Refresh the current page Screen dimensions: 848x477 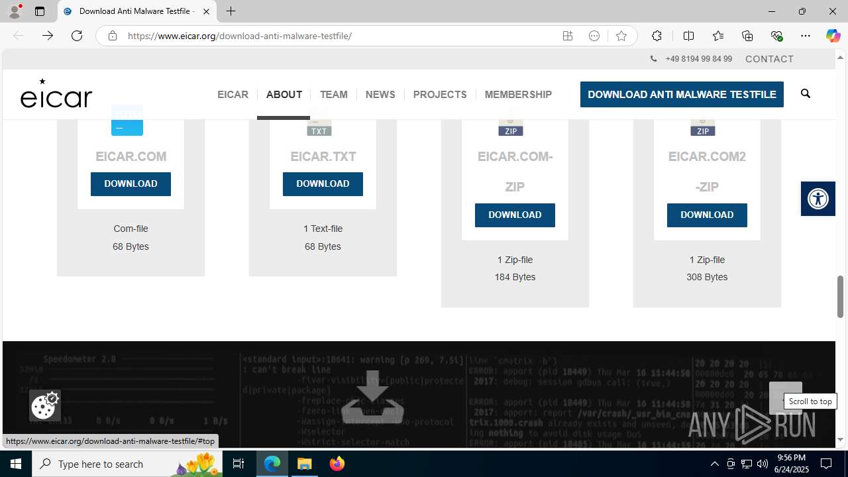(77, 36)
